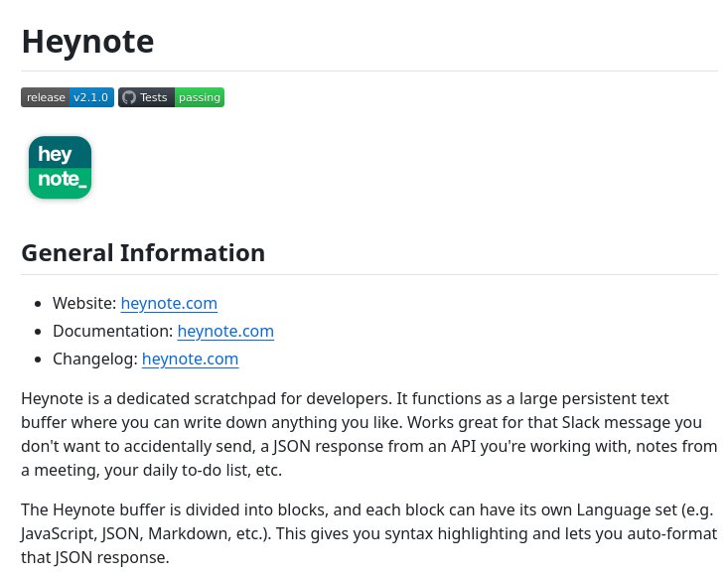Click the release v2.1.0 badge

click(x=68, y=97)
